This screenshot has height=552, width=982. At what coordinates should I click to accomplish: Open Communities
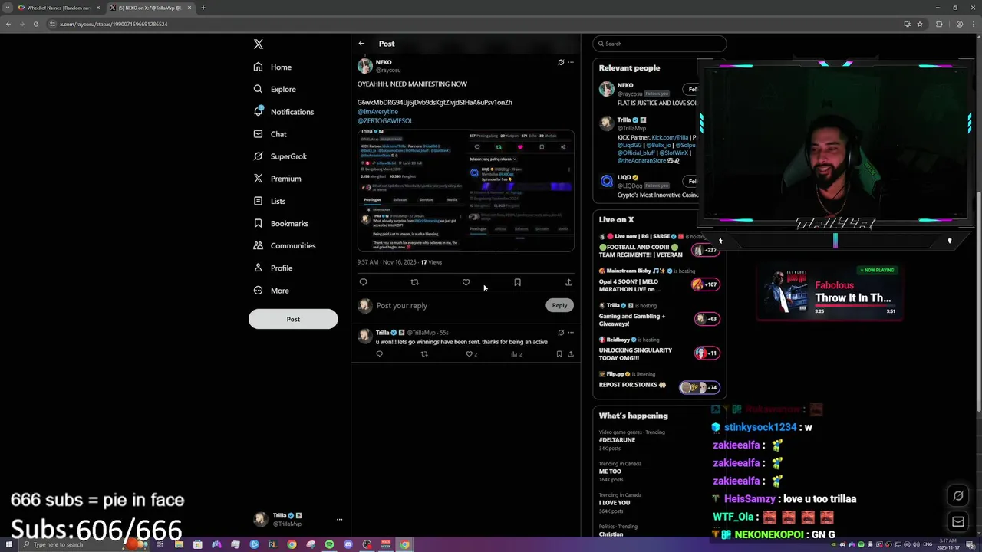284,245
